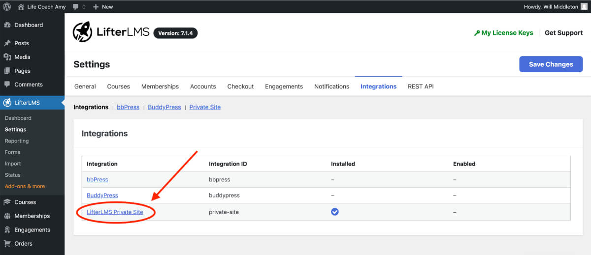The width and height of the screenshot is (591, 255).
Task: Click the Enabled column header
Action: [x=464, y=164]
